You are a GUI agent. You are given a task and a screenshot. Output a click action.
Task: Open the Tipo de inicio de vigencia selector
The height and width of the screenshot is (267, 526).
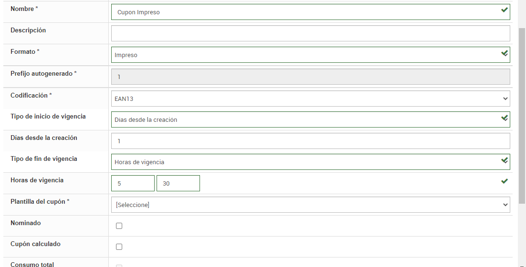305,119
